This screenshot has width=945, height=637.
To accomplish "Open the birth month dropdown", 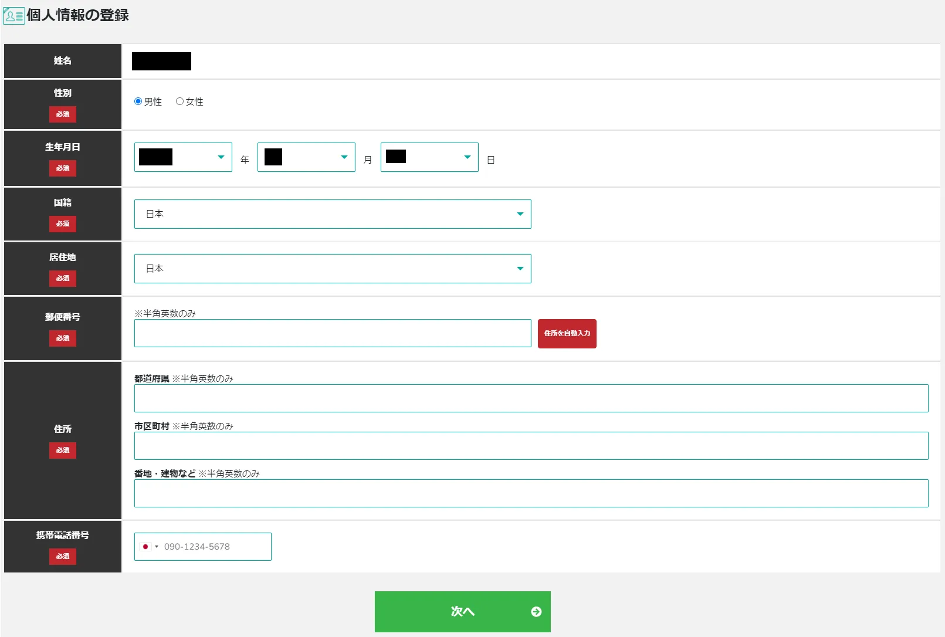I will point(306,157).
